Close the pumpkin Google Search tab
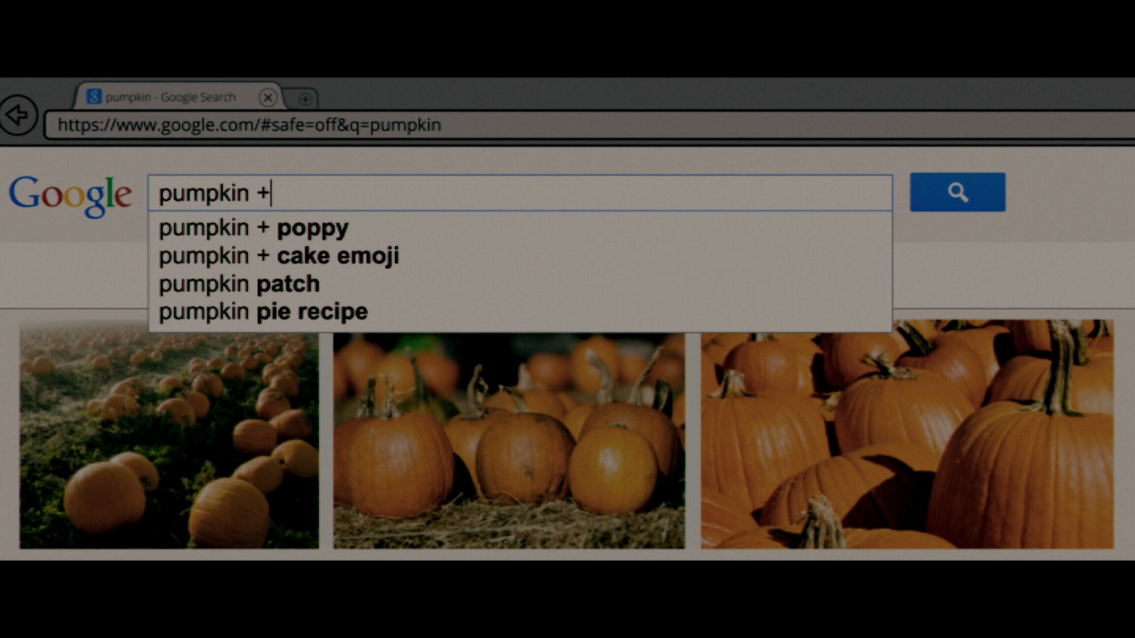Viewport: 1135px width, 638px height. tap(268, 97)
